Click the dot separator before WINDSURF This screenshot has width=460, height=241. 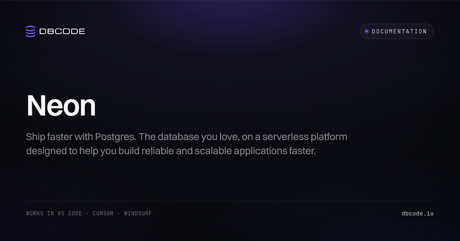click(119, 213)
